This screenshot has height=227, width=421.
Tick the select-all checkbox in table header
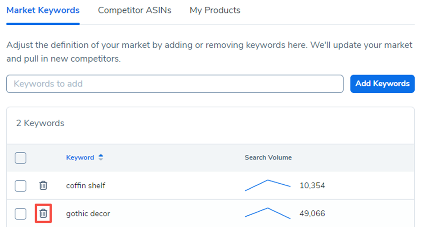click(21, 158)
